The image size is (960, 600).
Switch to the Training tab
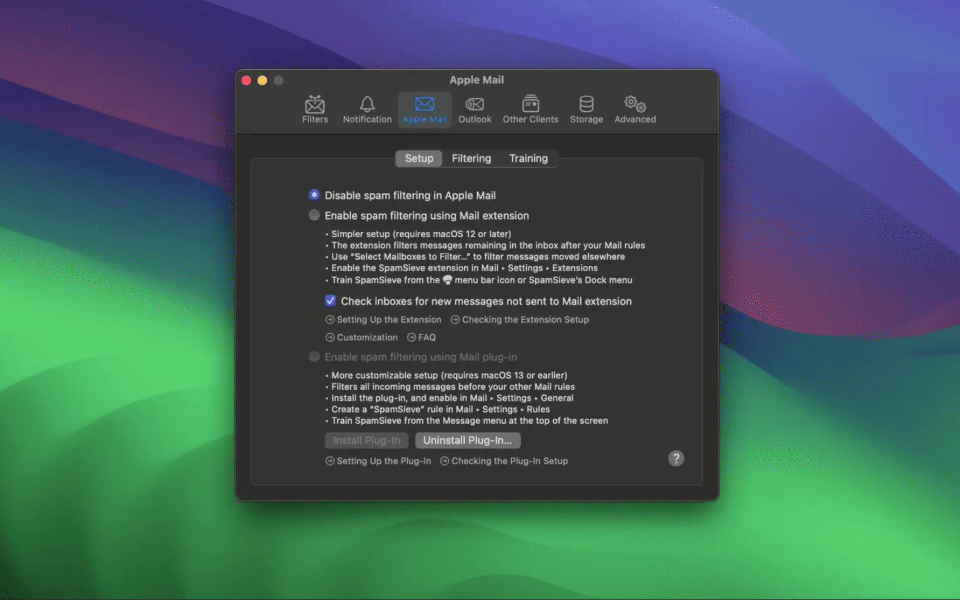pyautogui.click(x=529, y=159)
